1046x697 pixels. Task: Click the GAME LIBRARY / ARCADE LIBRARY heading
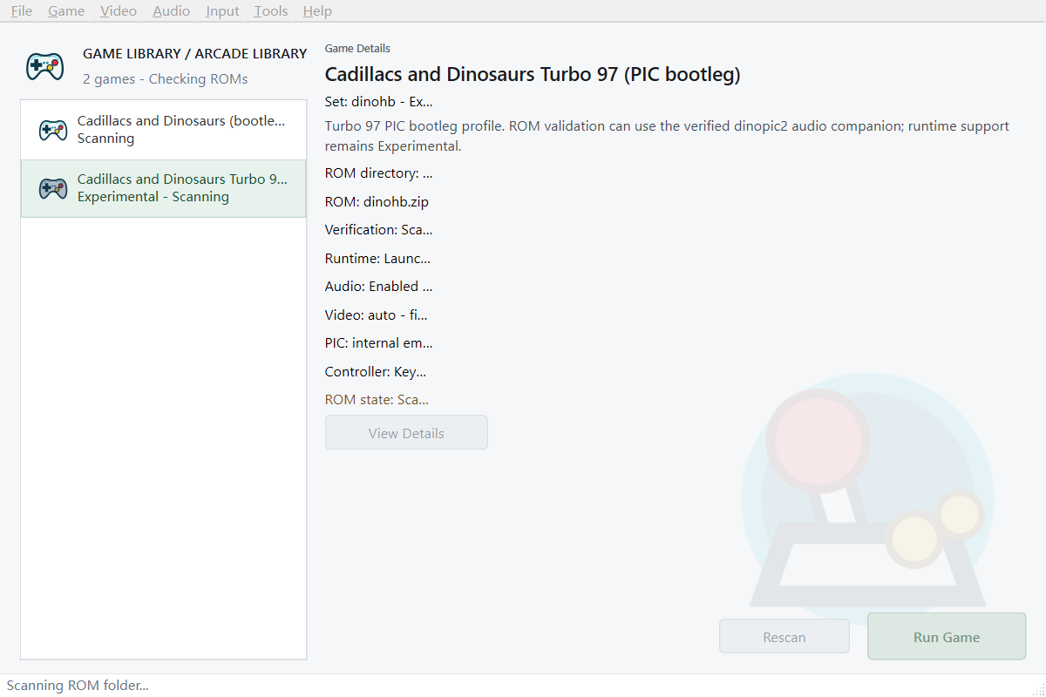[x=195, y=54]
